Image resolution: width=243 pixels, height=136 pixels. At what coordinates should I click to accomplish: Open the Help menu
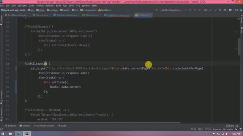[x=95, y=6]
